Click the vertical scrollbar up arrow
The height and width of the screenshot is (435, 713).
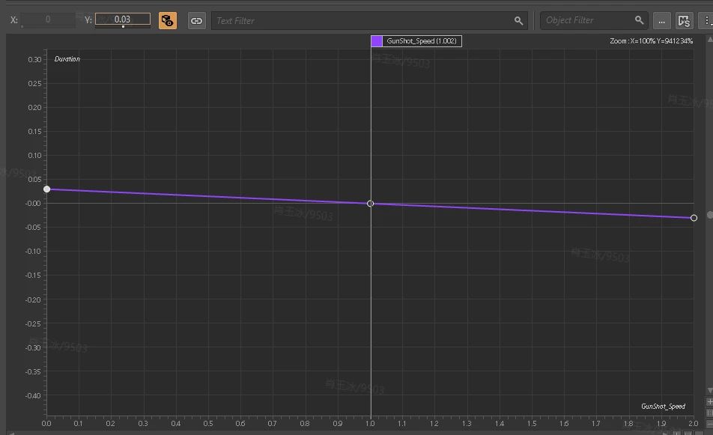[710, 40]
